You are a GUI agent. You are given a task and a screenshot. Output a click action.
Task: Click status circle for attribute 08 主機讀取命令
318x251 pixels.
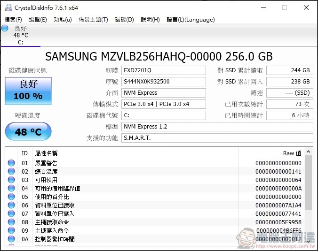click(11, 222)
